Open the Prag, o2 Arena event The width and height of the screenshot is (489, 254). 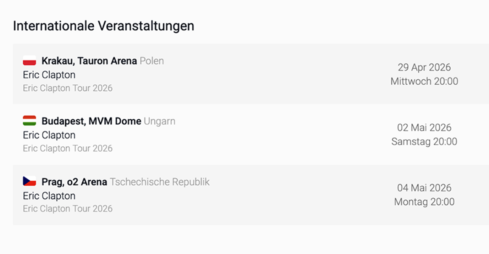pos(74,182)
